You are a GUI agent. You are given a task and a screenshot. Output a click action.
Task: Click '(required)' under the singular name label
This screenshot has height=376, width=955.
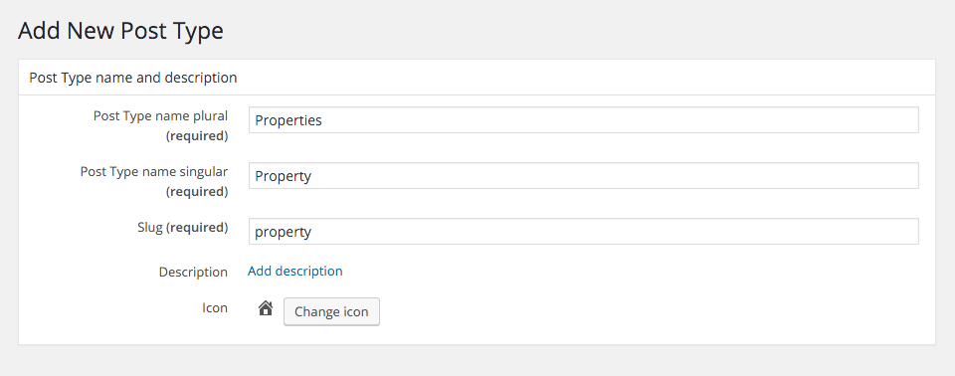pos(197,191)
